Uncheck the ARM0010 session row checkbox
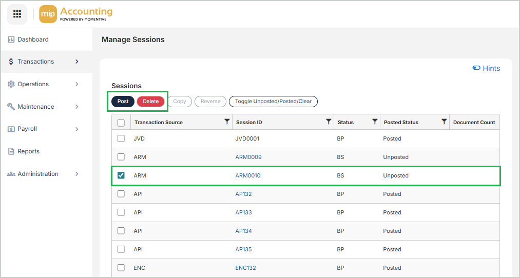 tap(121, 175)
